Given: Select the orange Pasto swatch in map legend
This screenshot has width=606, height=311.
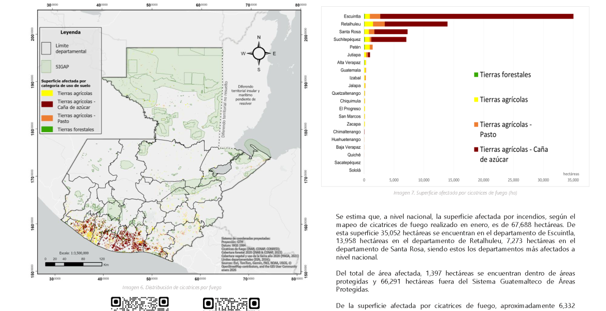Looking at the screenshot, I should 47,118.
